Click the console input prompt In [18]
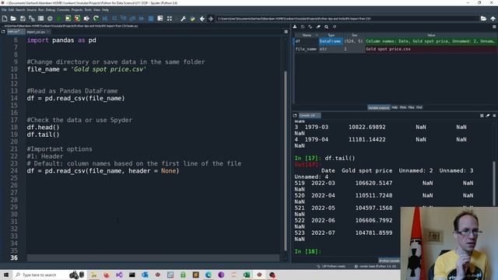The width and height of the screenshot is (498, 280). [x=308, y=251]
